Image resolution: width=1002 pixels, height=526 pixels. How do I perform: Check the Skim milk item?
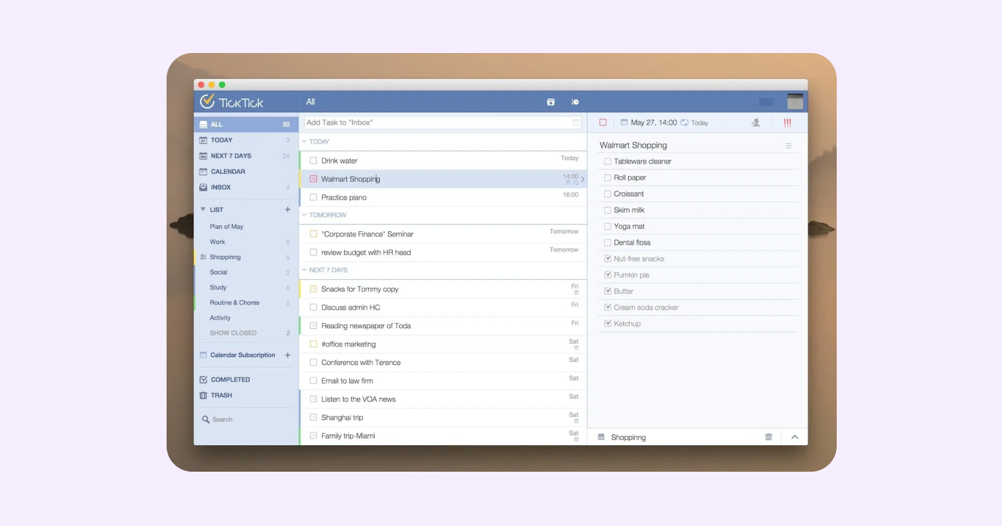pos(608,210)
